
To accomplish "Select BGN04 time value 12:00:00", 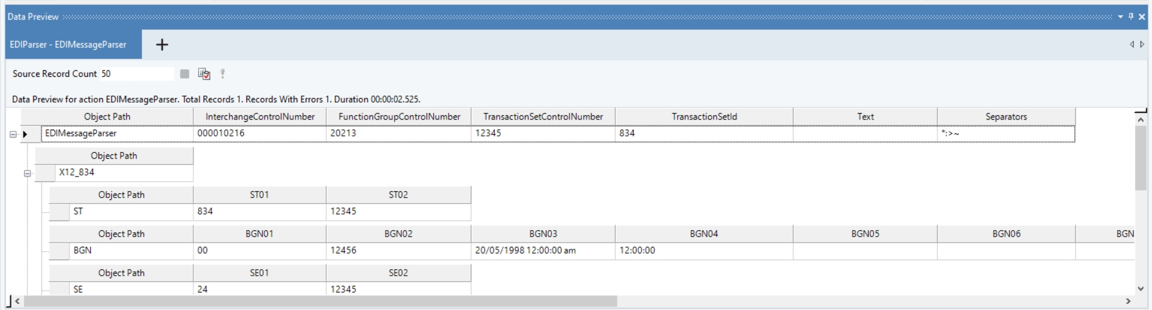I will click(704, 251).
